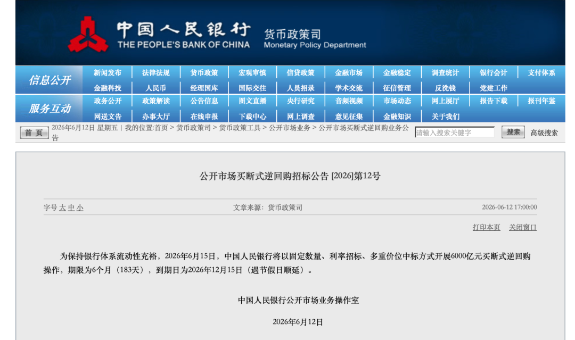Follow breadcrumb link 公开市场业务

(x=289, y=128)
